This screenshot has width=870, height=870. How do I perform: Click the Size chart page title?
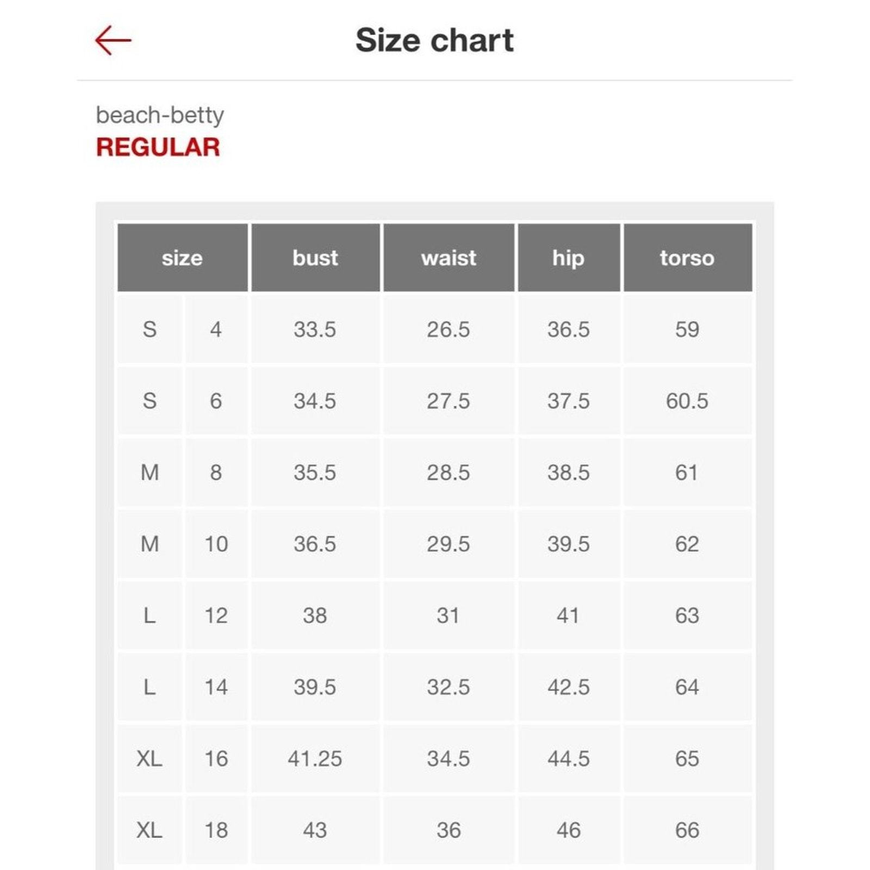pyautogui.click(x=434, y=40)
